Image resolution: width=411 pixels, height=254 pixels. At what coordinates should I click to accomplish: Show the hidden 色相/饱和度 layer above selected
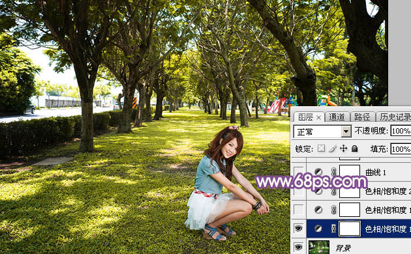(298, 210)
